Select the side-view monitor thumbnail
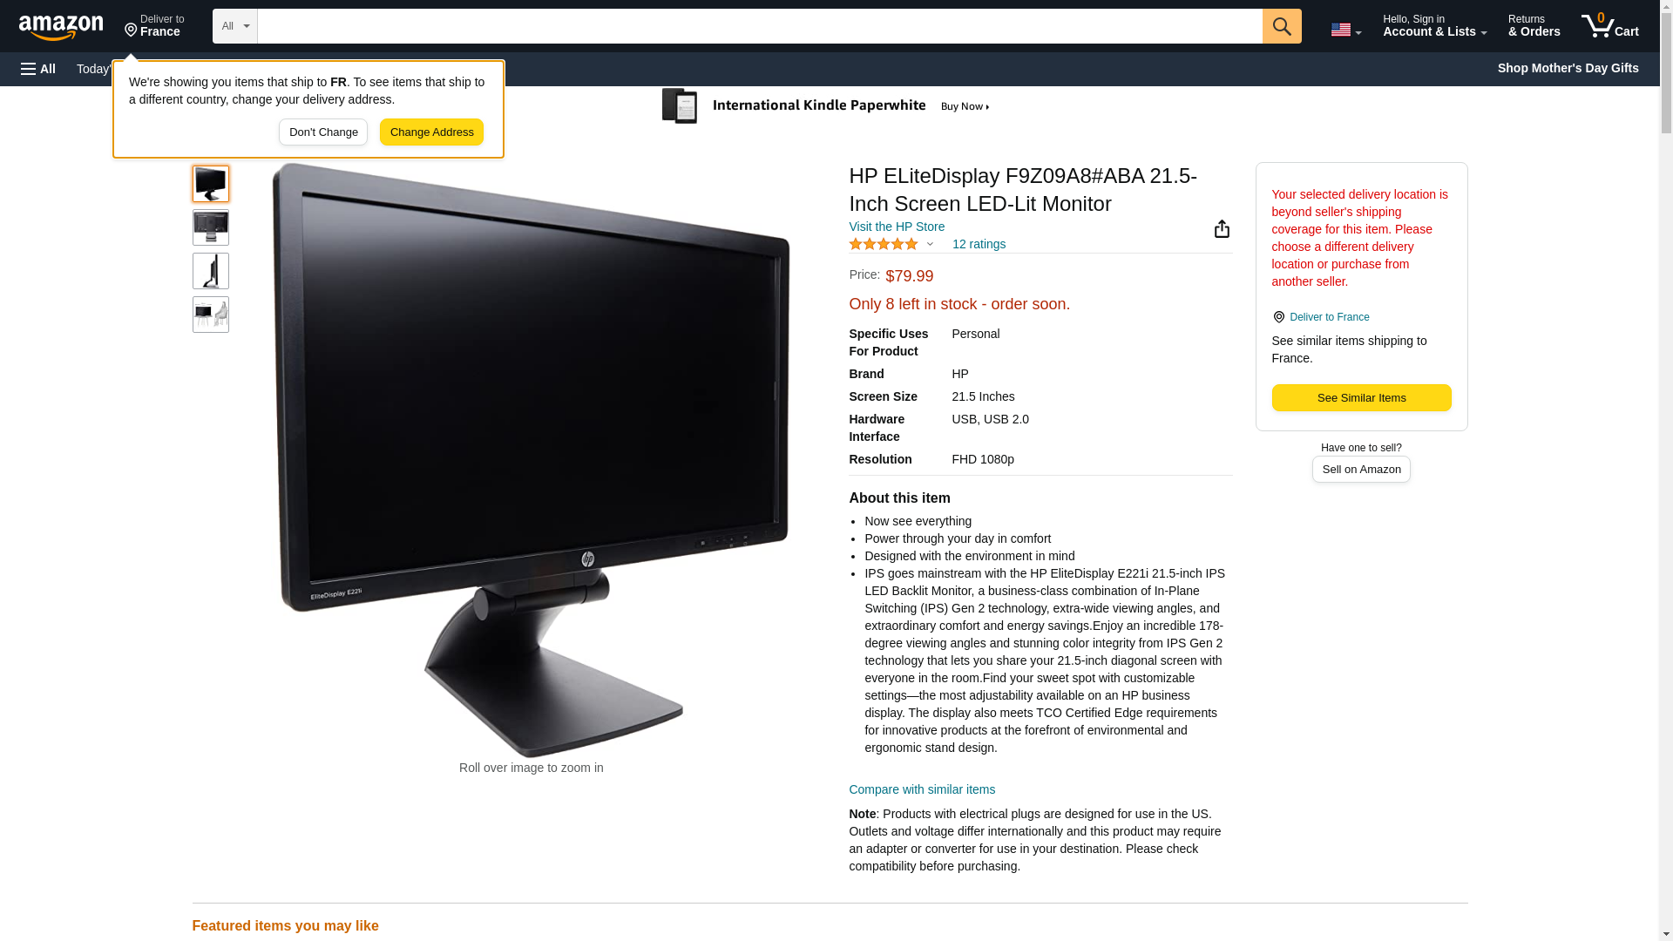The image size is (1673, 941). (211, 271)
